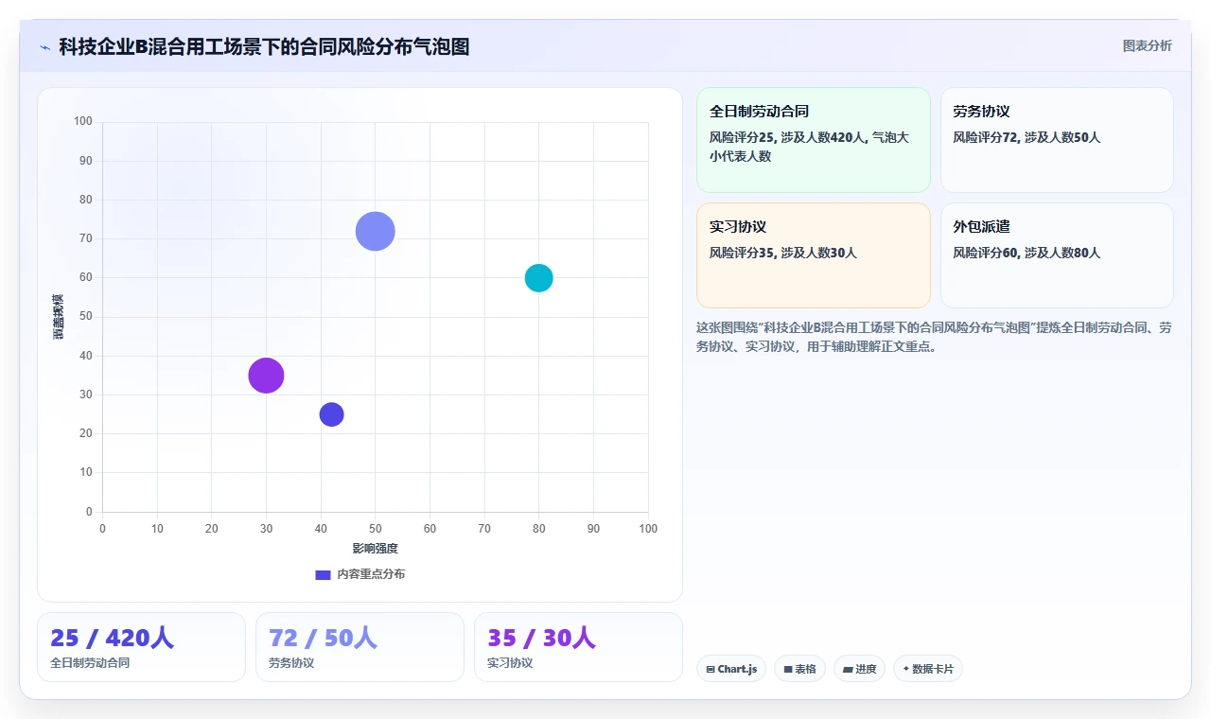Click the summary paragraph starting 这张图围绕
This screenshot has height=719, width=1211.
point(934,337)
